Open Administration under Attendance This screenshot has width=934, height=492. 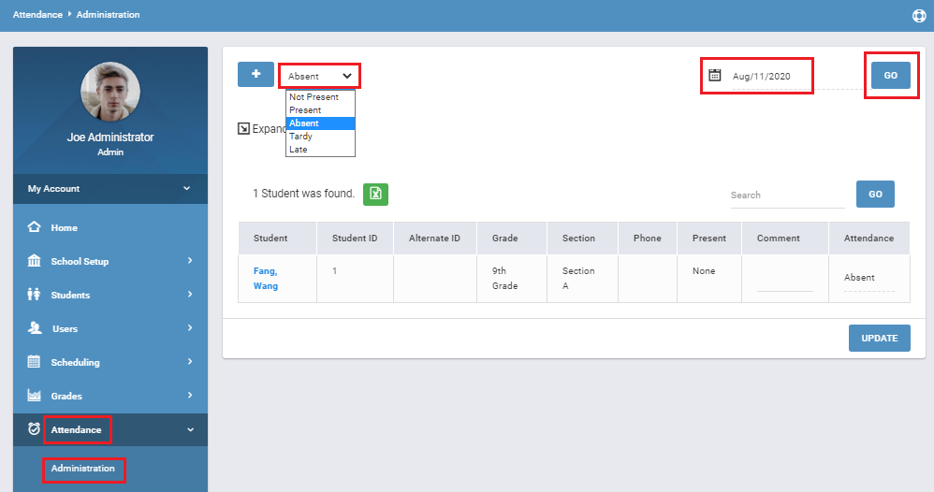click(x=82, y=469)
